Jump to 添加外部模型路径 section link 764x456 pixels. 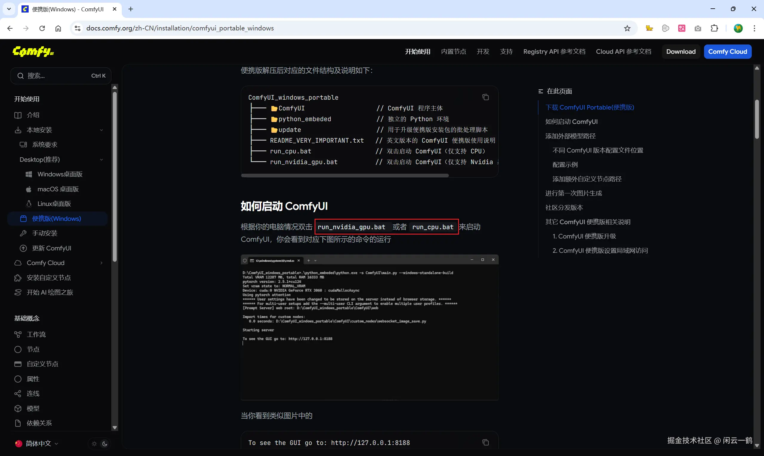(570, 136)
